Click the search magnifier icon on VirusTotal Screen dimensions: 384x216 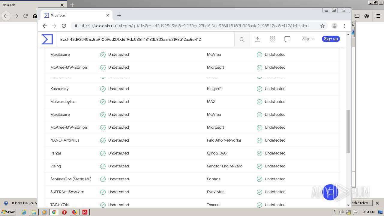(x=242, y=39)
